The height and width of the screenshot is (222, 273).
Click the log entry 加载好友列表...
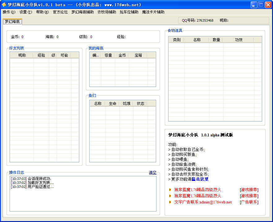pos(32,183)
